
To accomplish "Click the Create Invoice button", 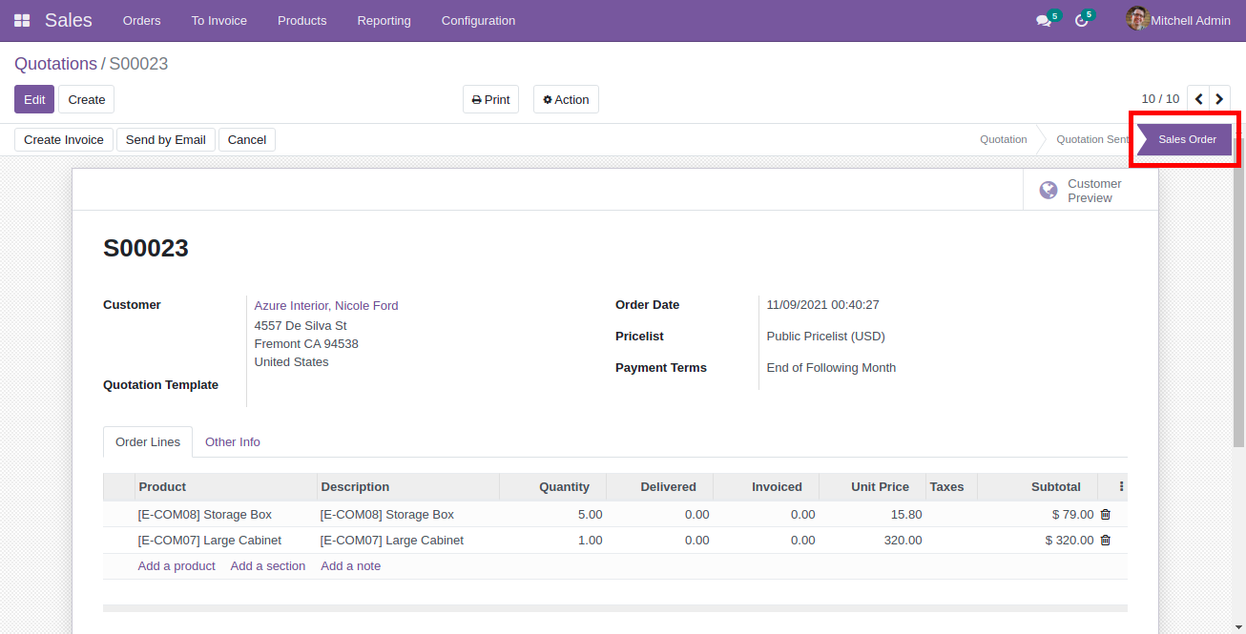I will (x=64, y=140).
